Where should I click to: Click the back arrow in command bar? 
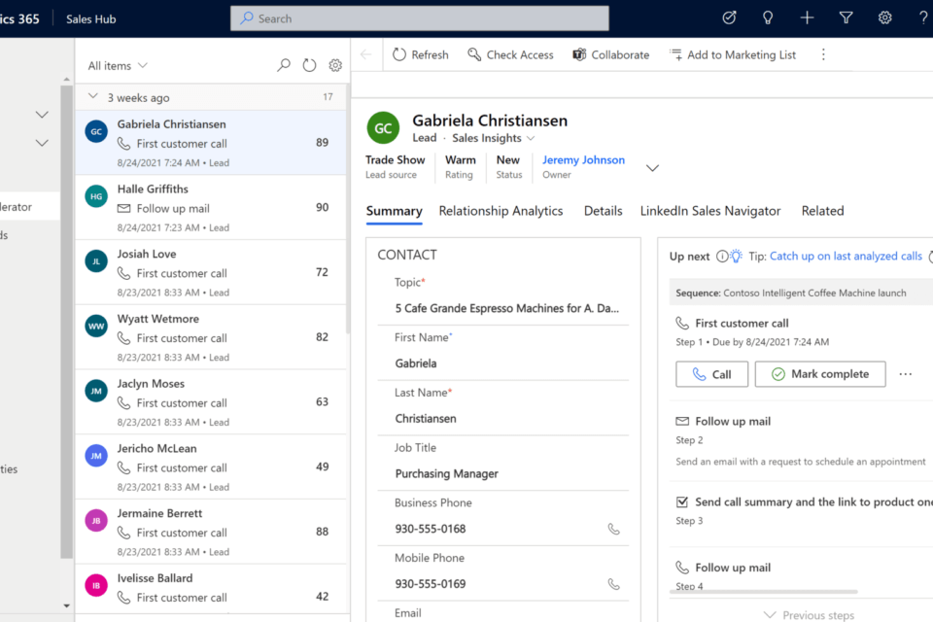pos(365,54)
